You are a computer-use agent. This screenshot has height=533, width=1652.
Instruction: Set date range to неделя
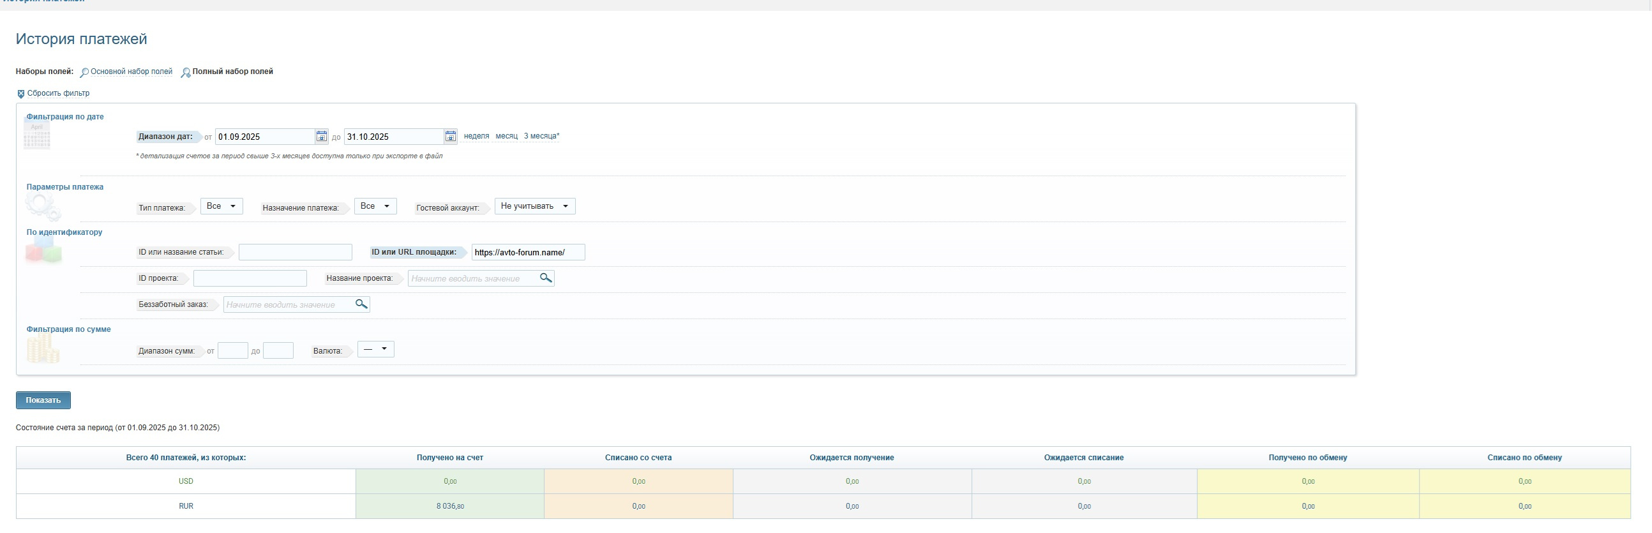click(x=476, y=136)
